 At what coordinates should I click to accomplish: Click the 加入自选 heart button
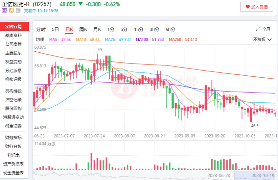click(x=257, y=7)
